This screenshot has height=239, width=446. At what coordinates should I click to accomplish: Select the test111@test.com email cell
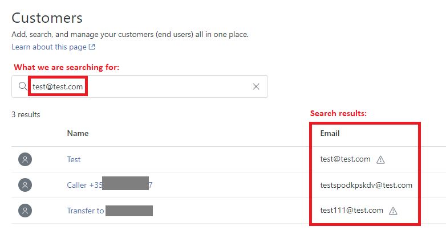(351, 211)
